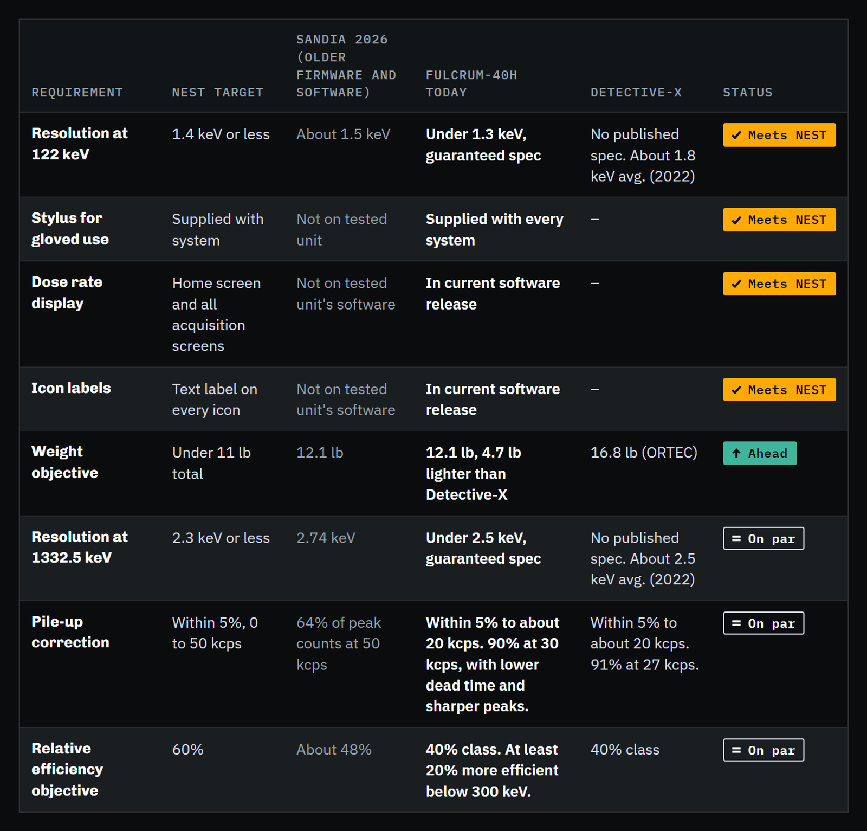
Task: Select the 'Relative efficiency objective' row title
Action: (x=67, y=769)
